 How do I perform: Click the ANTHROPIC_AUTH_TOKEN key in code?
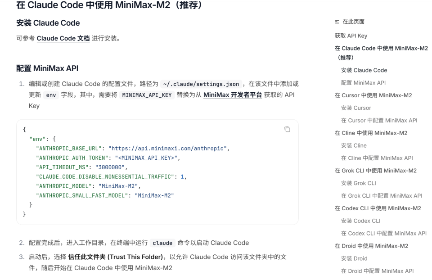(72, 158)
